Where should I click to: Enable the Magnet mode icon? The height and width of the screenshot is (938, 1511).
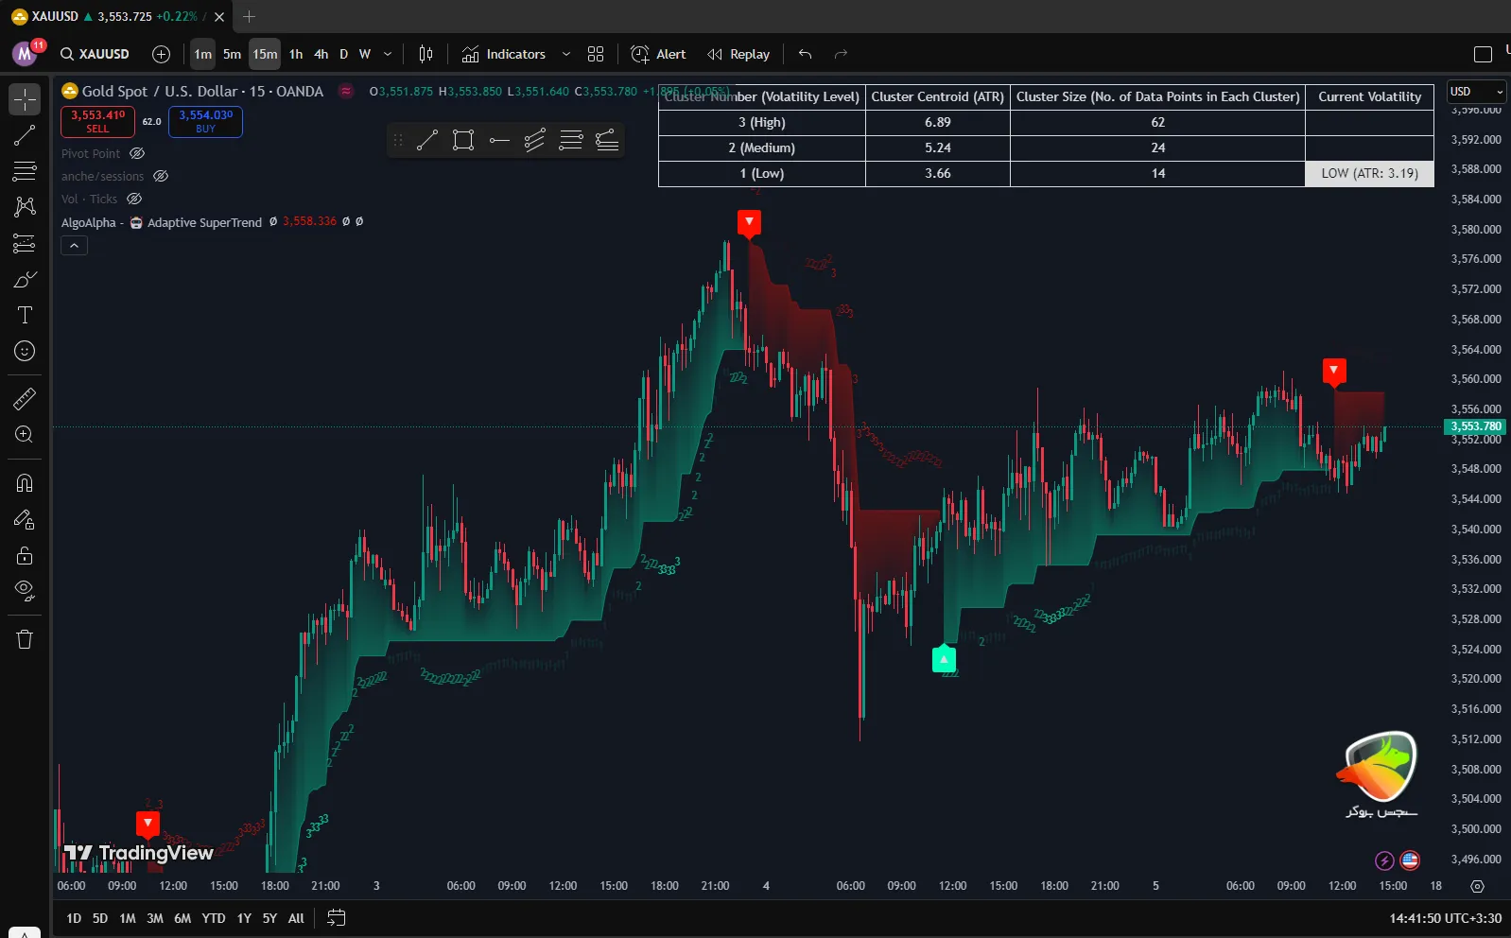coord(25,483)
